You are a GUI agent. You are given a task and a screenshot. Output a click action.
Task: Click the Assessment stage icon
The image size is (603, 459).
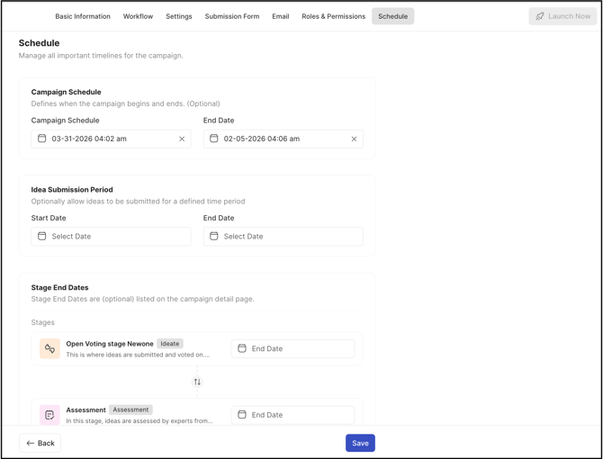coord(49,414)
